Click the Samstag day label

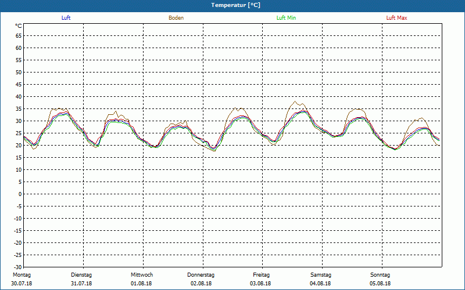click(321, 275)
